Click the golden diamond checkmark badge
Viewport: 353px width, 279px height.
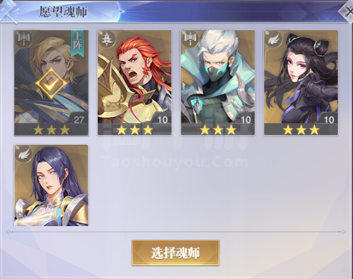[51, 84]
